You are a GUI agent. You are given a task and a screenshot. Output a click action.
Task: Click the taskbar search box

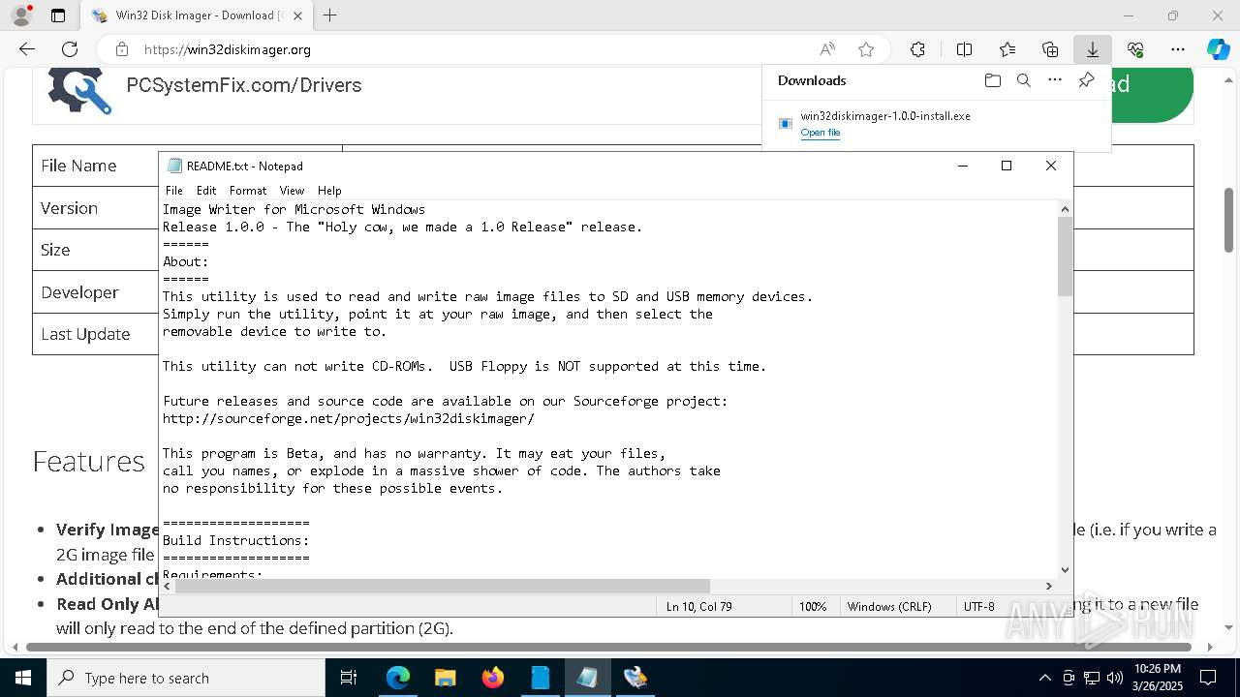click(x=186, y=678)
